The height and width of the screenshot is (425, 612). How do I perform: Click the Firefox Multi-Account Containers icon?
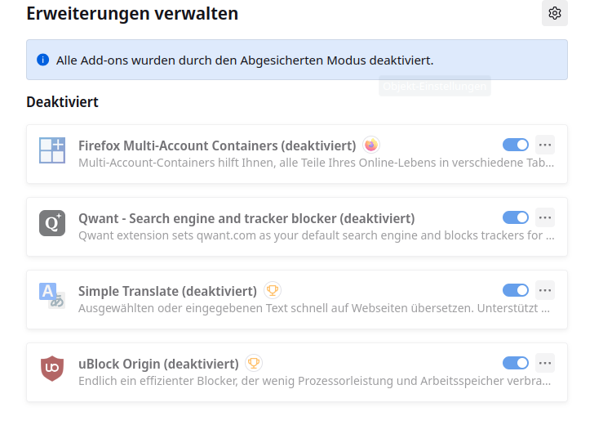click(52, 150)
